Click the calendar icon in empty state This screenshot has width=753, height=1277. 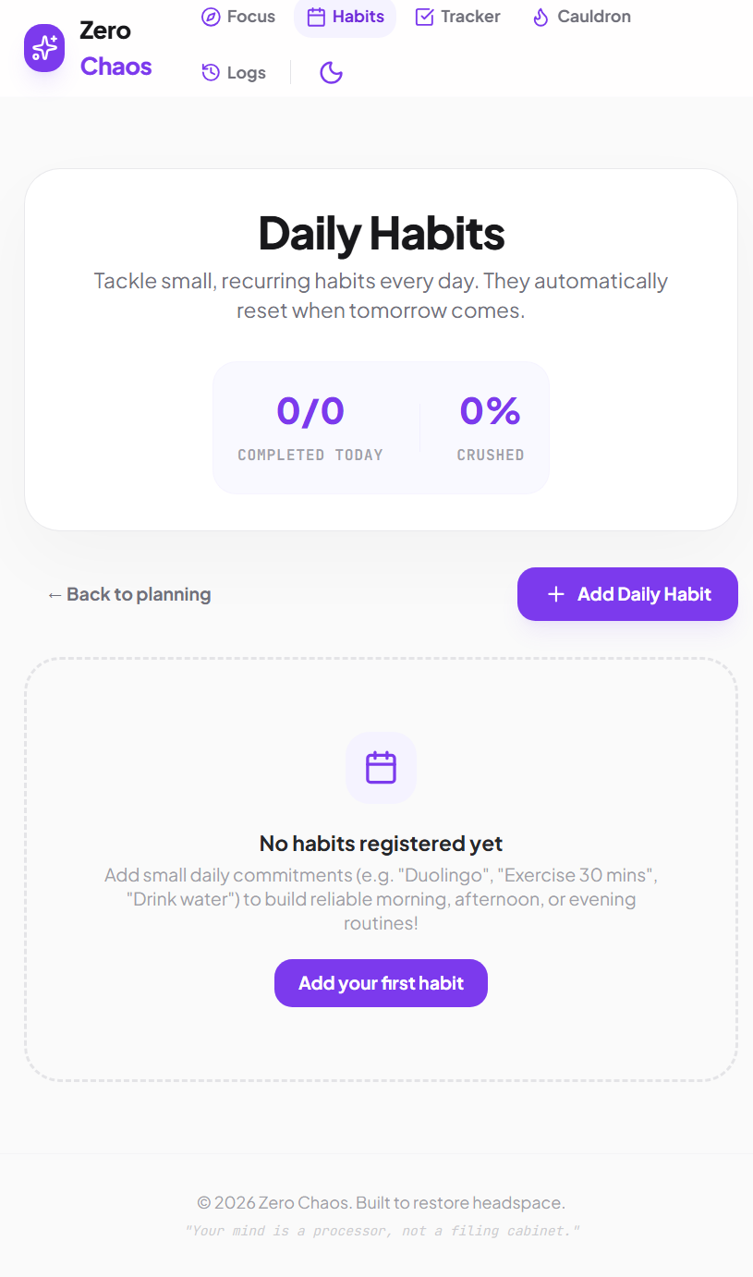(381, 768)
